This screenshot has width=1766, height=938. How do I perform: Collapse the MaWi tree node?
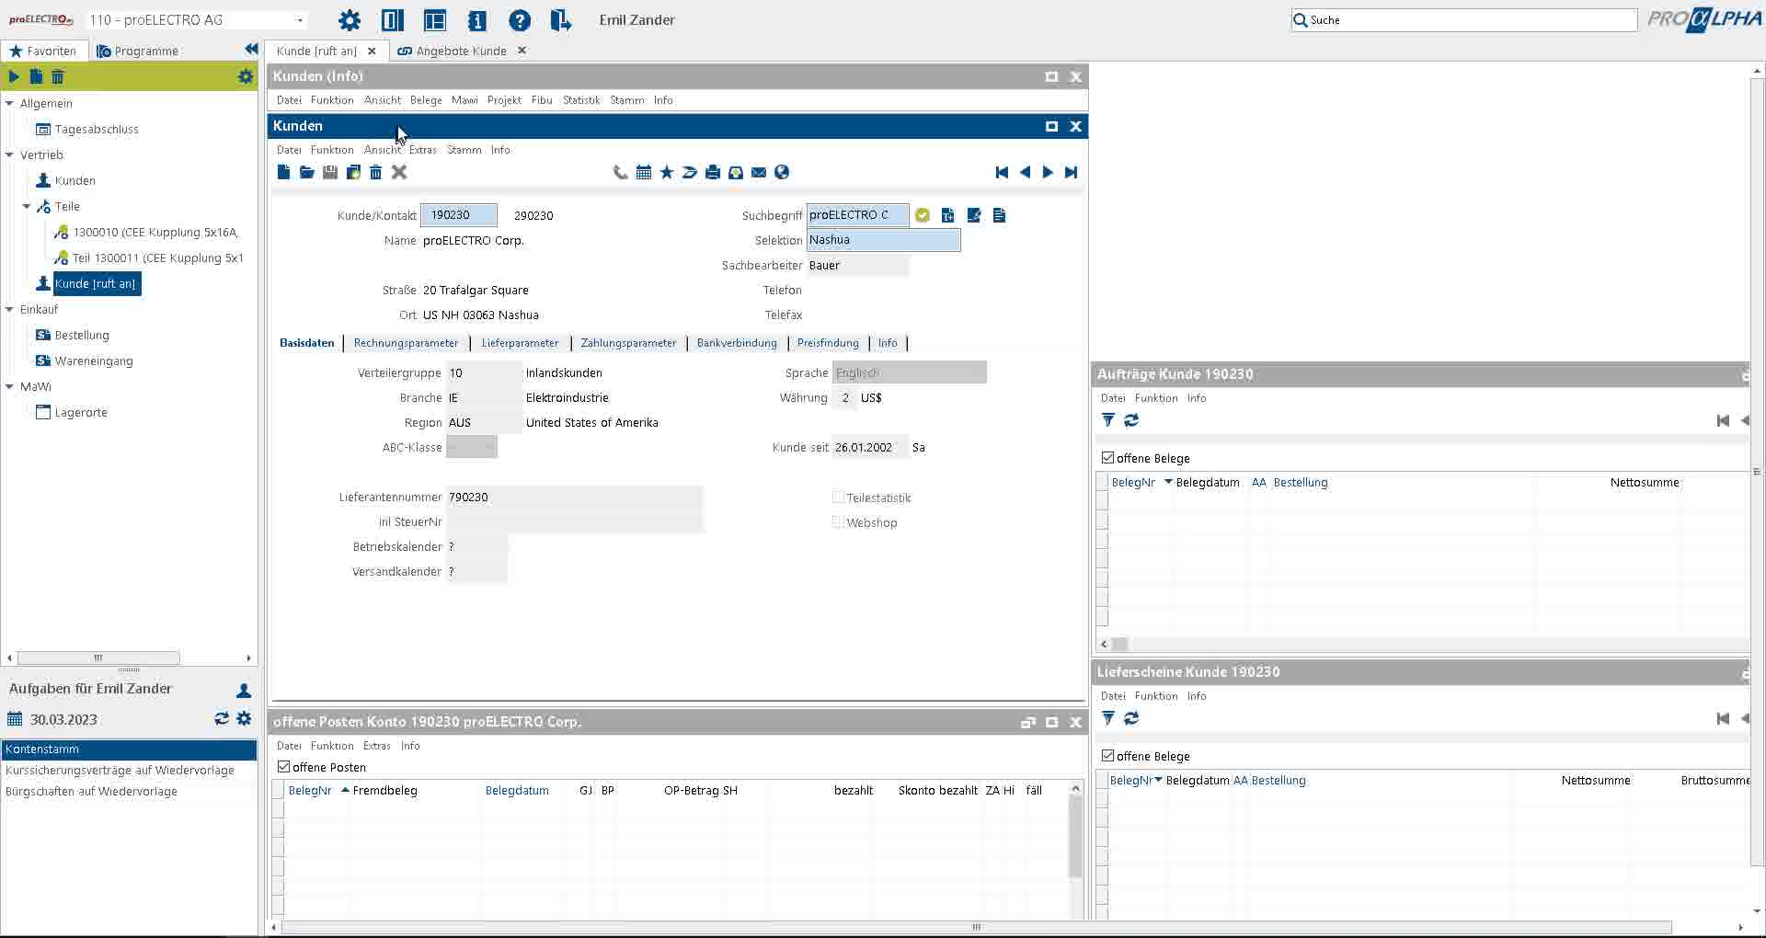pos(9,386)
